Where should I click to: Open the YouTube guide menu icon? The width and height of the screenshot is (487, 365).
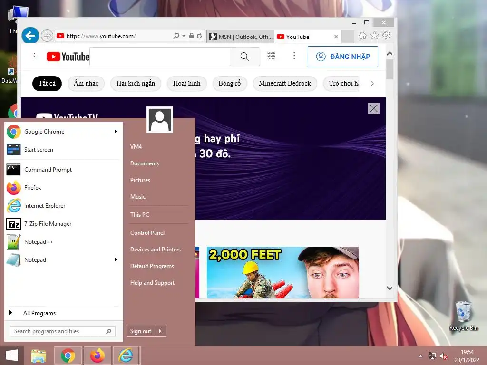pyautogui.click(x=34, y=56)
